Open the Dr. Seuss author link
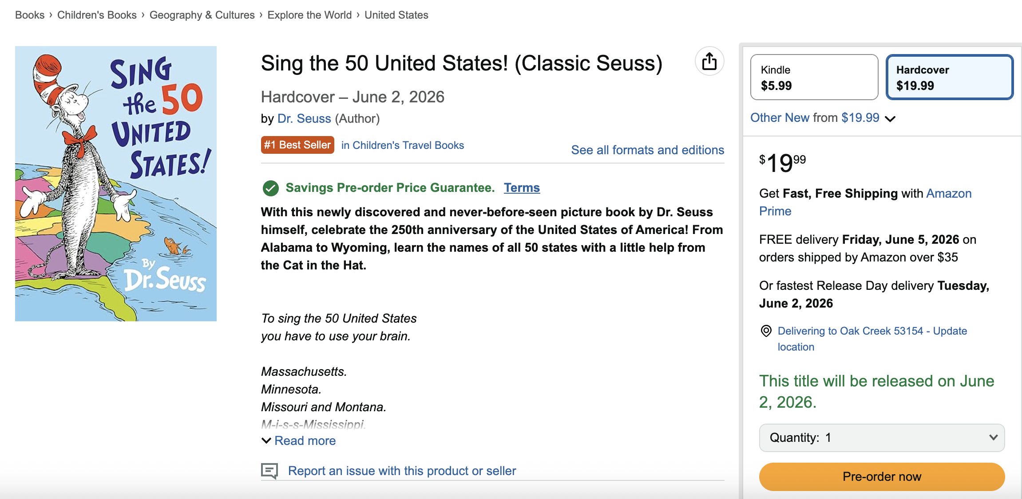Image resolution: width=1022 pixels, height=499 pixels. pos(304,118)
